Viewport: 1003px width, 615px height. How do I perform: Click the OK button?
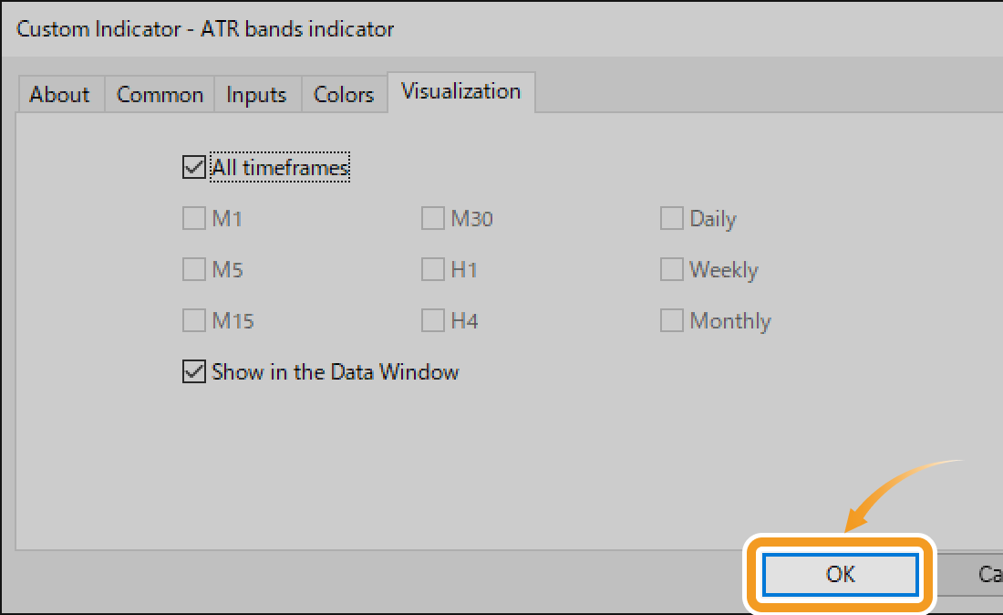[x=840, y=574]
